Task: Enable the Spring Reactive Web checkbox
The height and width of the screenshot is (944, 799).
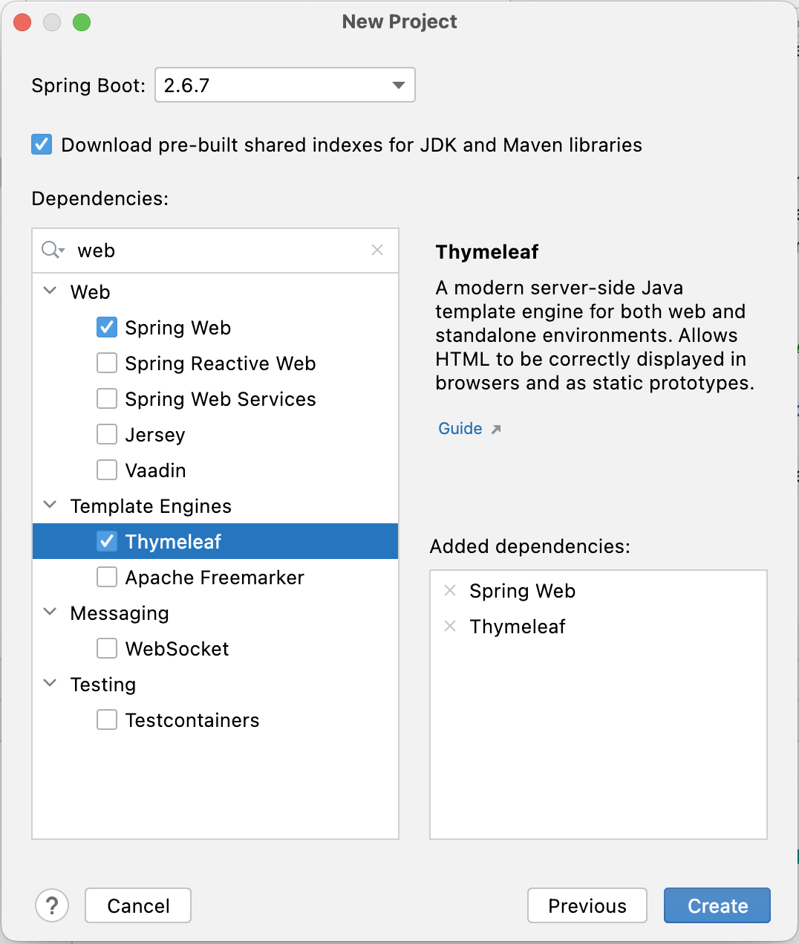Action: [x=107, y=363]
